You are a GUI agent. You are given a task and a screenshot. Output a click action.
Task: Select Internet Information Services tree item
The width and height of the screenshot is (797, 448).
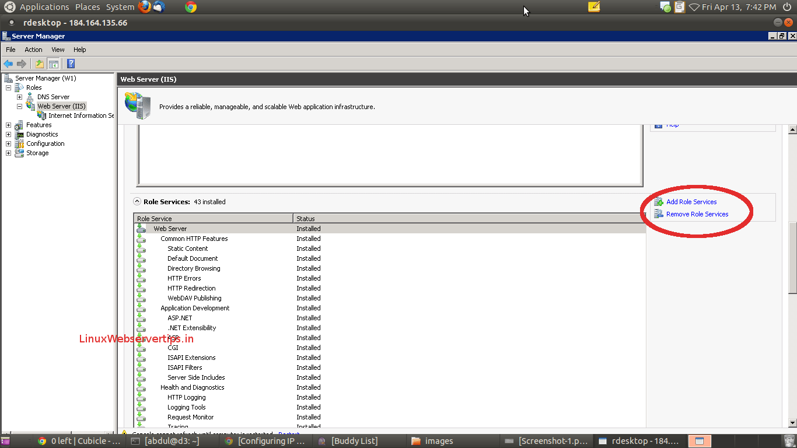(81, 116)
